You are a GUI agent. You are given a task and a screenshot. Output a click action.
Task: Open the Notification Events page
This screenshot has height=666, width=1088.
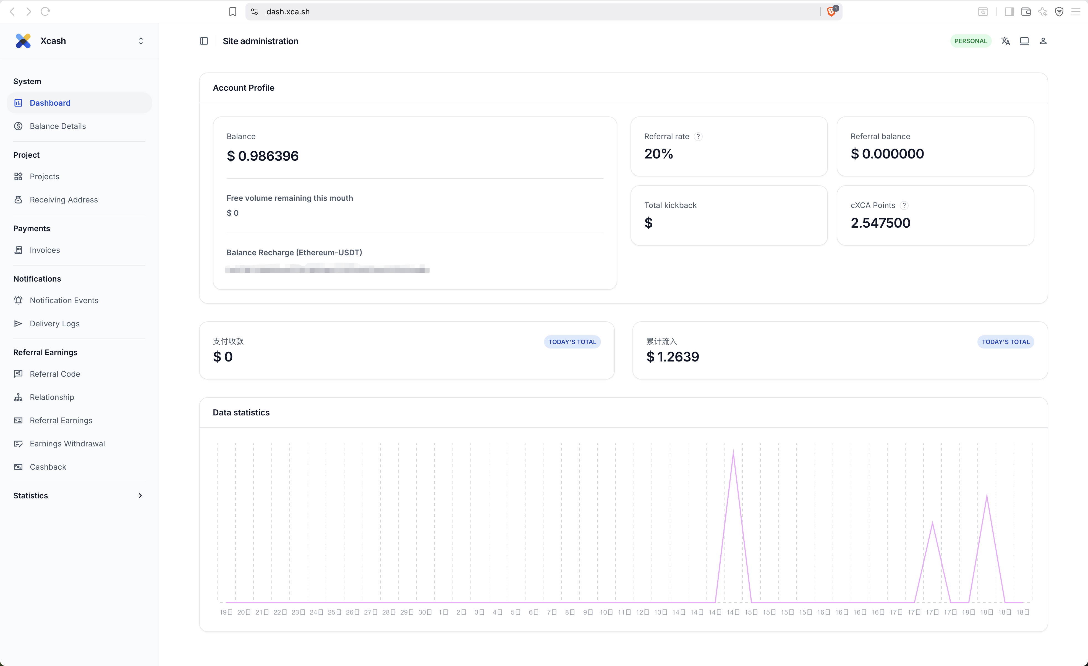pyautogui.click(x=64, y=301)
